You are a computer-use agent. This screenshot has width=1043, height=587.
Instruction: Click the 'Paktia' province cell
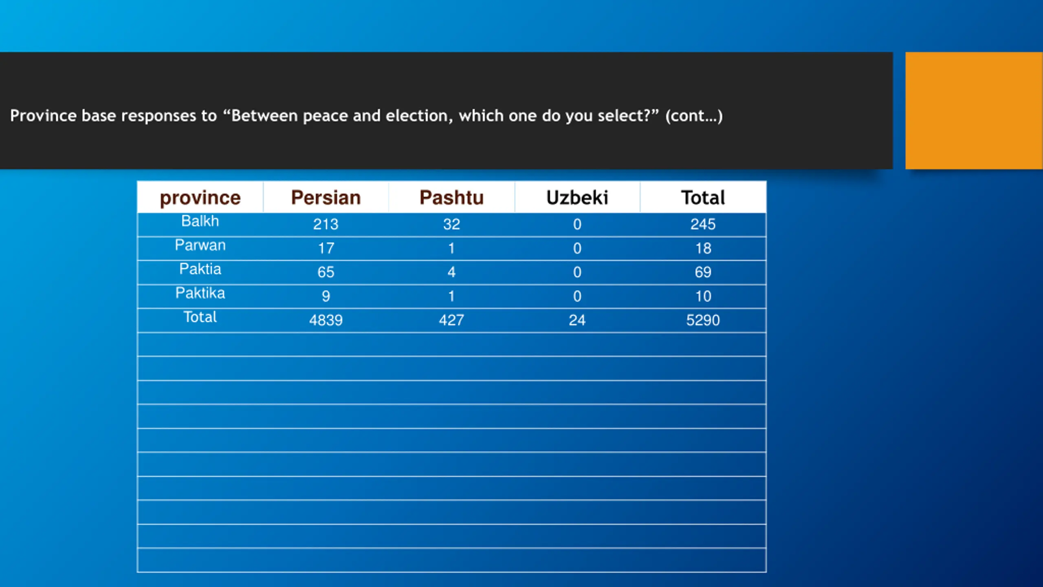200,269
